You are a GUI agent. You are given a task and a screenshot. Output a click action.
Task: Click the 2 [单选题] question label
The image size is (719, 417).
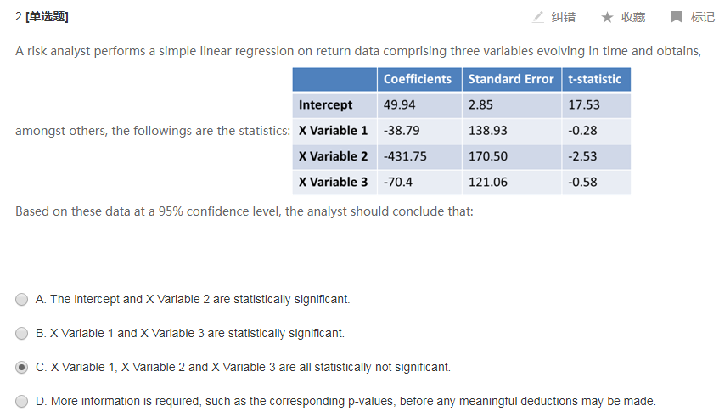point(42,16)
